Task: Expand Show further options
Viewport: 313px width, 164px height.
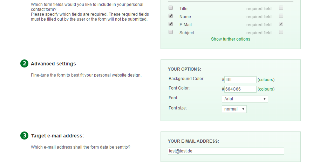Action: click(x=231, y=39)
